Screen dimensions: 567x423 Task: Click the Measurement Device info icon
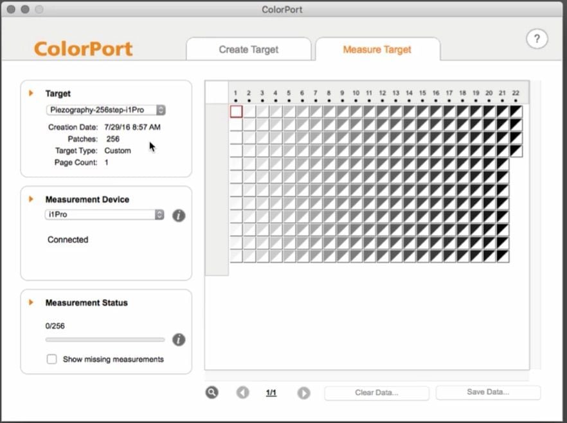tap(179, 215)
